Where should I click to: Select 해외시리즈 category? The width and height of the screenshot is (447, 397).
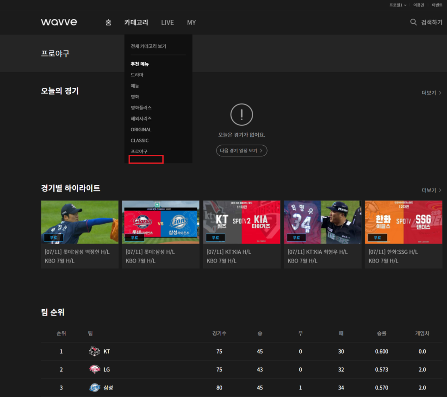(141, 118)
